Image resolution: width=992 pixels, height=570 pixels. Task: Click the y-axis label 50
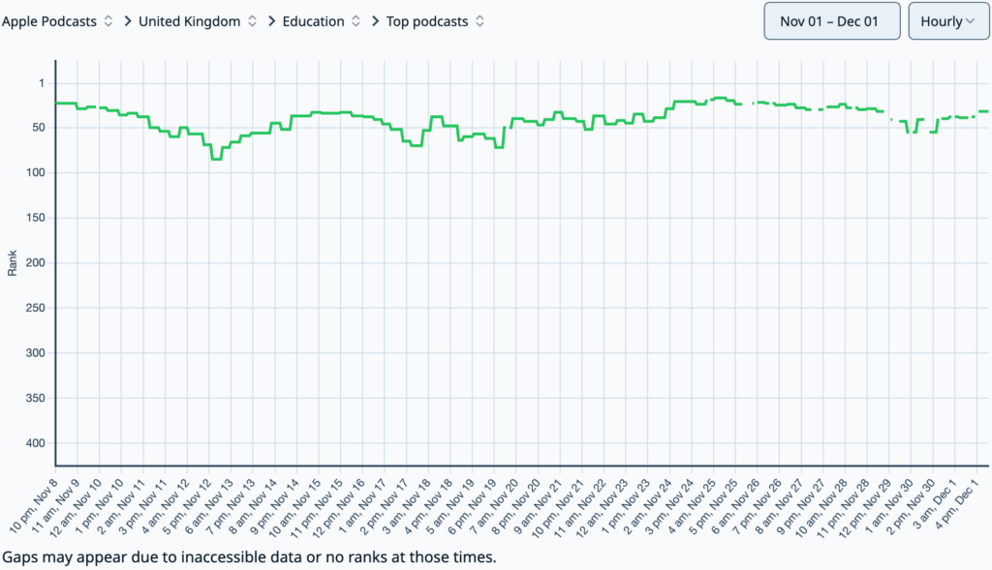coord(39,128)
